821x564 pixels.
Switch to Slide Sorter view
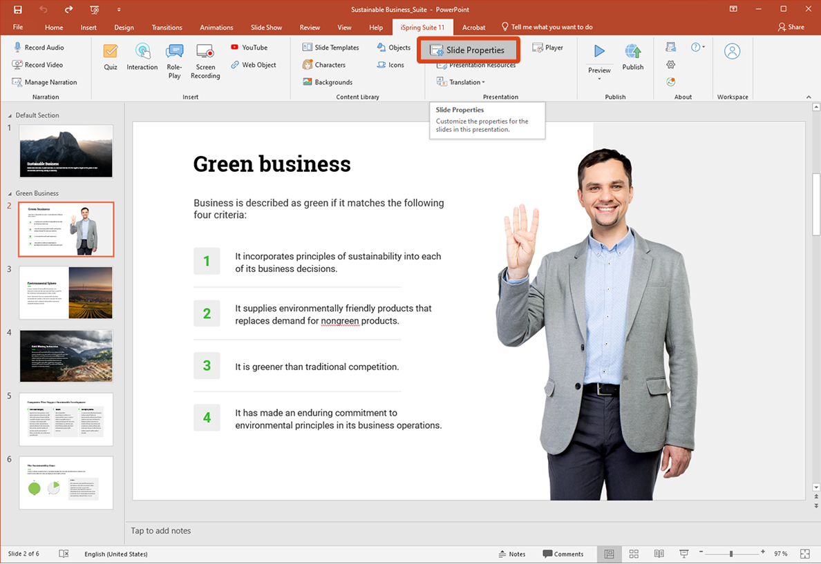tap(634, 554)
